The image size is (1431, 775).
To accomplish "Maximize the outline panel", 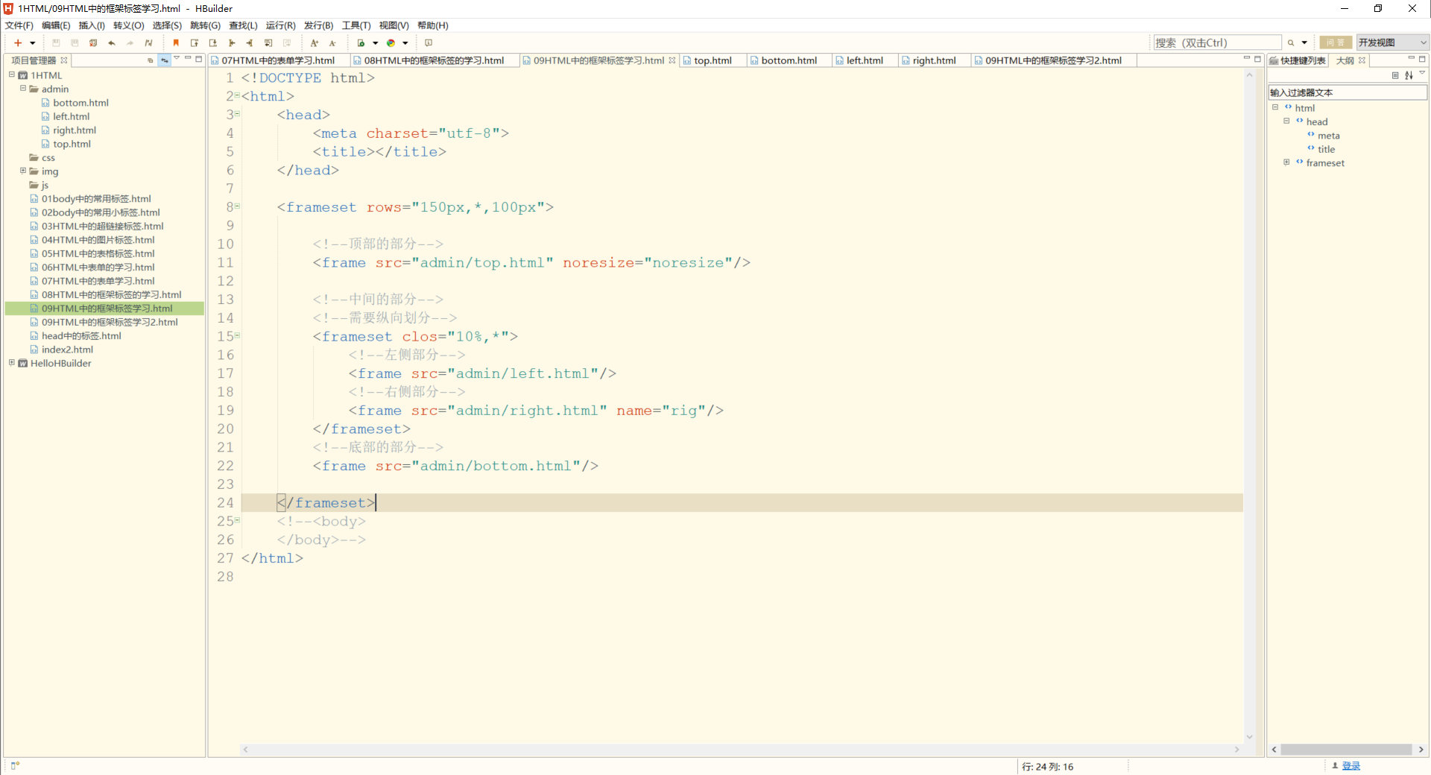I will [1422, 59].
